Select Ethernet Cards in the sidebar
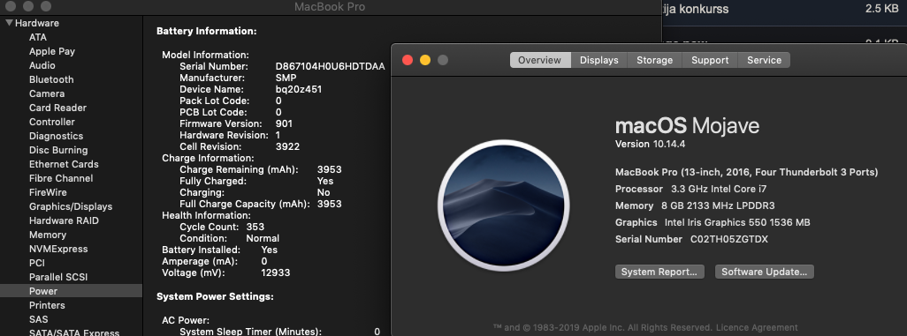 (64, 165)
